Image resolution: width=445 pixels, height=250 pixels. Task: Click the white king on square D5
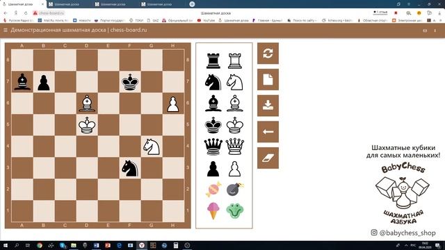click(x=87, y=125)
